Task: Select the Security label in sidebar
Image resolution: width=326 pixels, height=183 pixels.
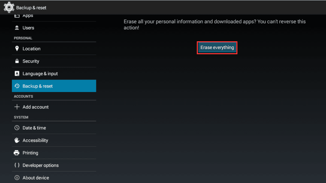Action: click(x=31, y=61)
